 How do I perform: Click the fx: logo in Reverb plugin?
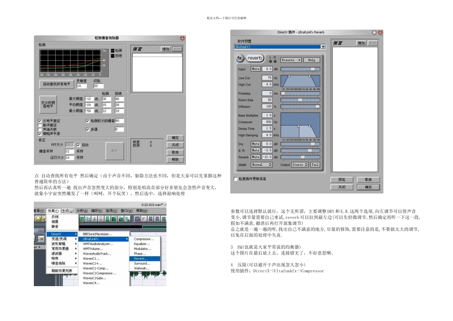[x=240, y=58]
